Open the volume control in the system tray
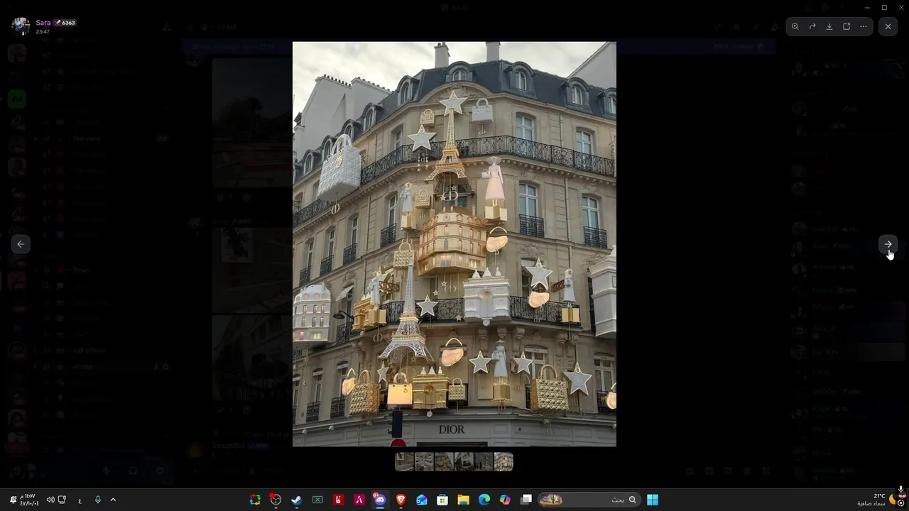The image size is (909, 511). tap(50, 500)
